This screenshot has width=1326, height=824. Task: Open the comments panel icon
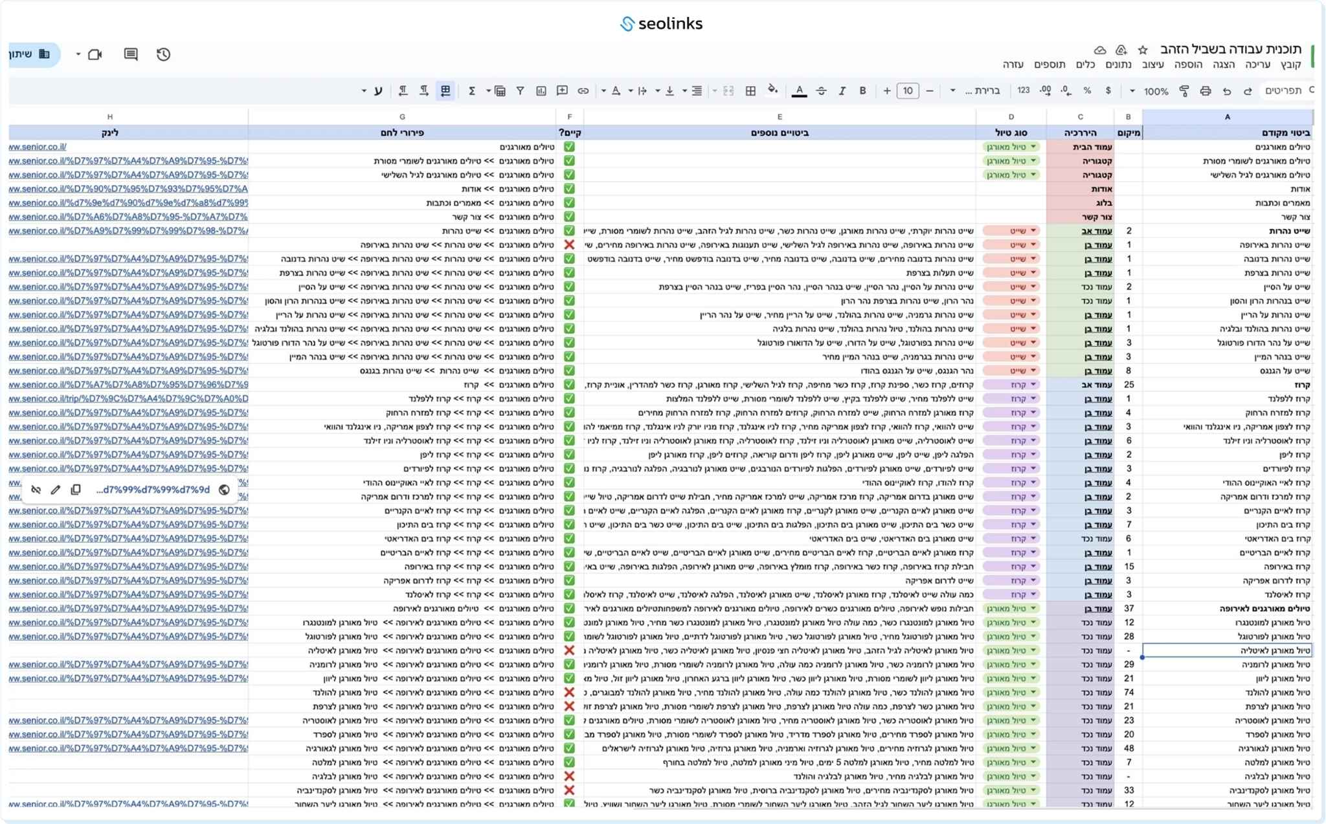pos(131,54)
